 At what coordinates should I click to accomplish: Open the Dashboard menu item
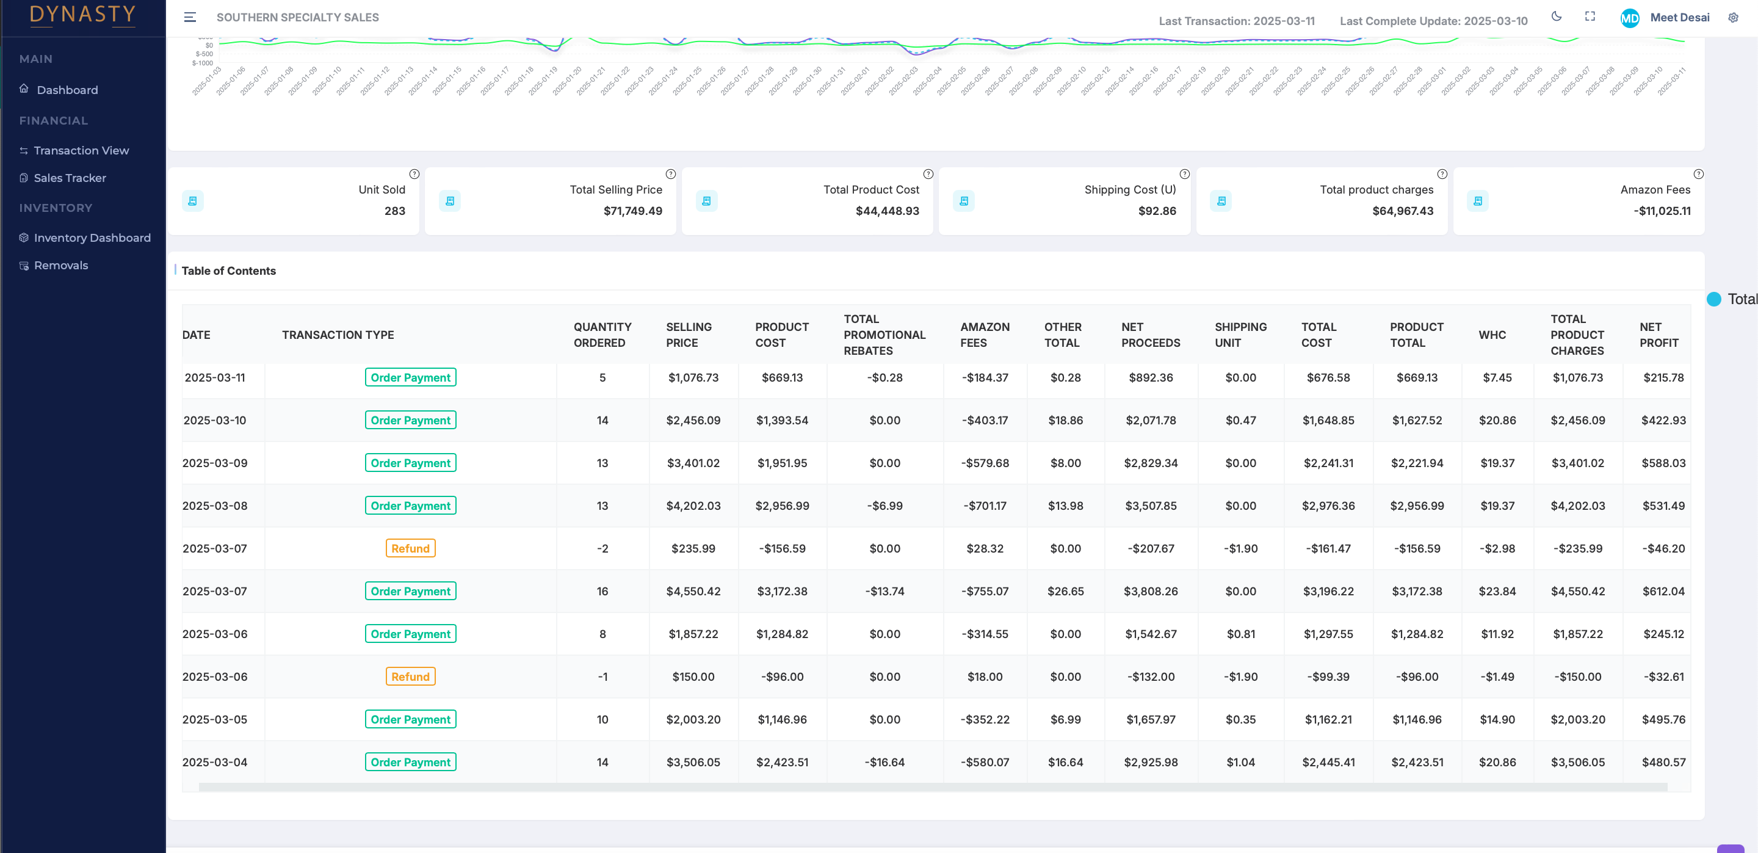[68, 90]
